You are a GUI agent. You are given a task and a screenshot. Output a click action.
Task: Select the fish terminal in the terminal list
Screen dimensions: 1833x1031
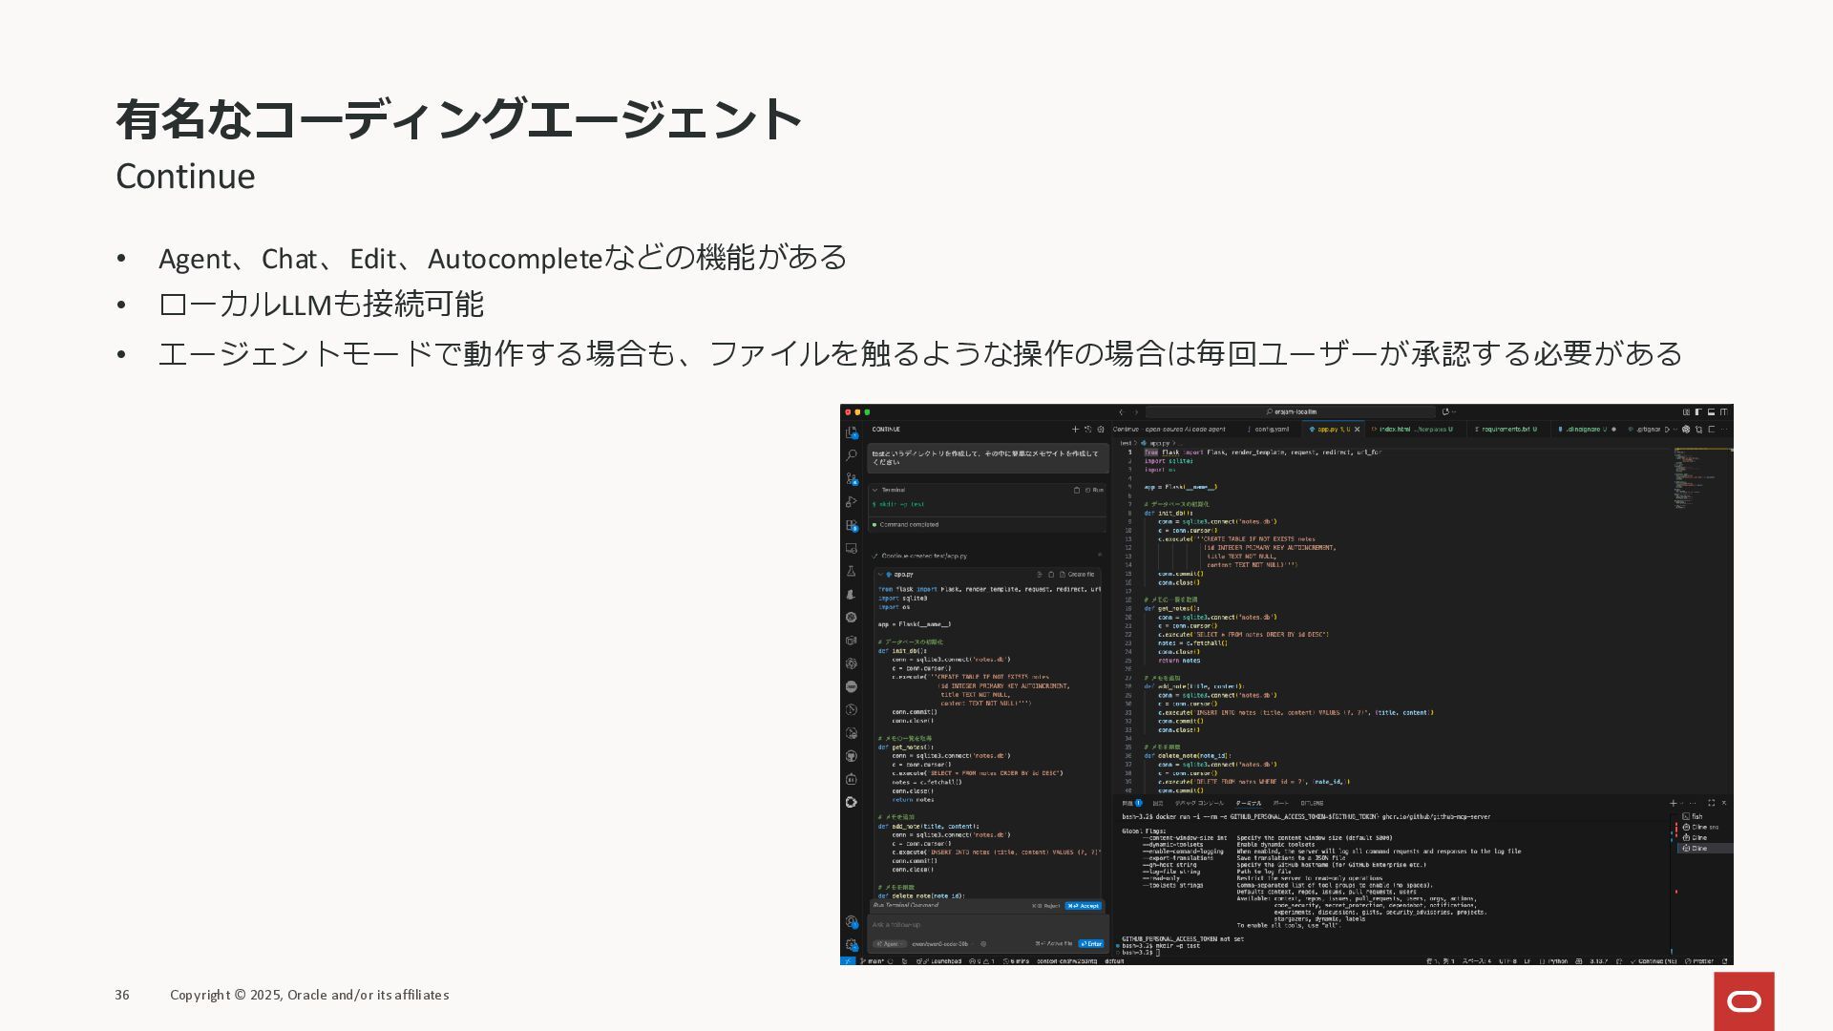(1696, 816)
